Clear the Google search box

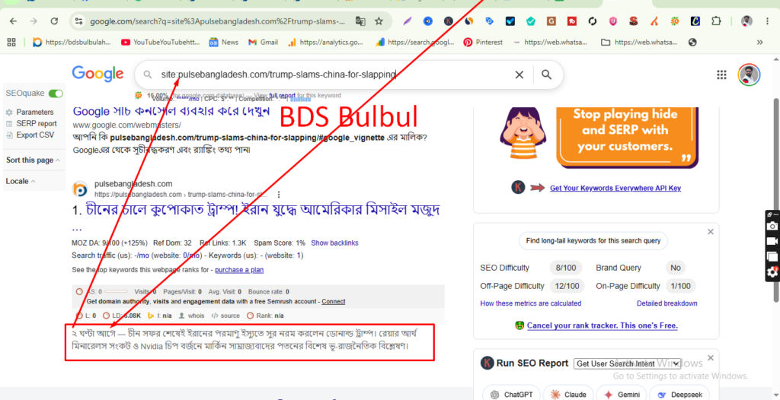519,75
